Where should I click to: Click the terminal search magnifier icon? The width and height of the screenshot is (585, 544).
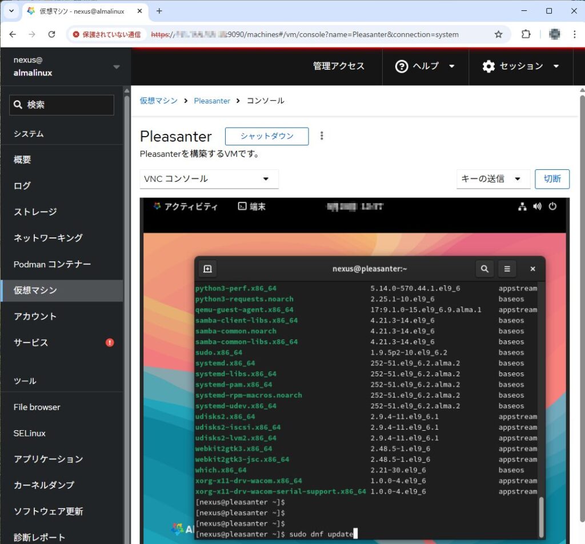coord(484,269)
